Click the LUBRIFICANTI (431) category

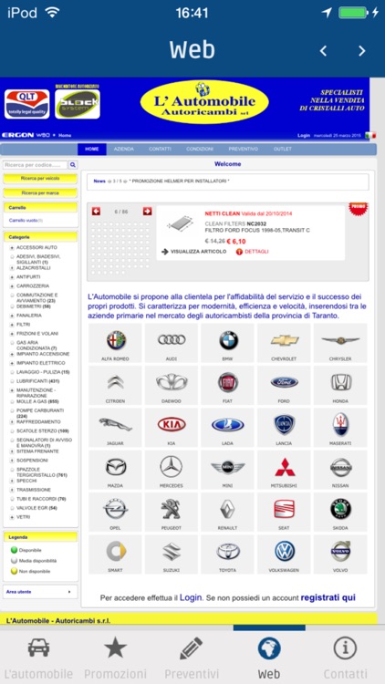(37, 381)
